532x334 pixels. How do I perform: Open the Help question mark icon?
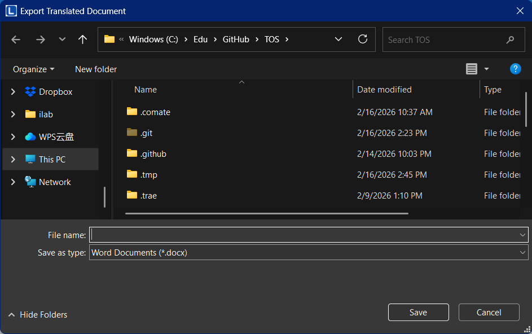click(515, 69)
